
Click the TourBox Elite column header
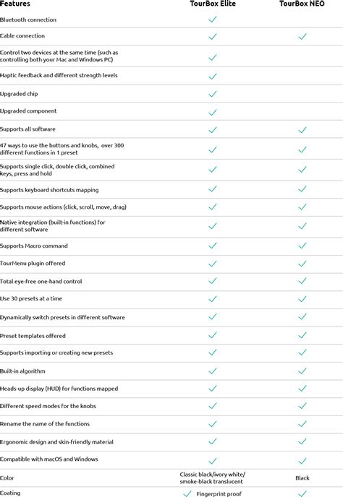tap(213, 4)
